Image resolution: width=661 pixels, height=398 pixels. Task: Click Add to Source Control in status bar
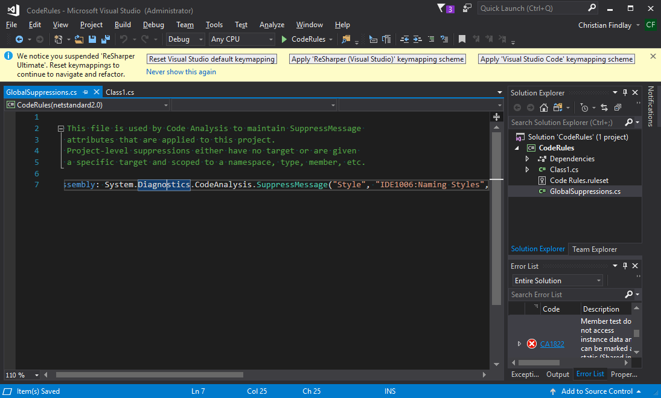point(597,392)
